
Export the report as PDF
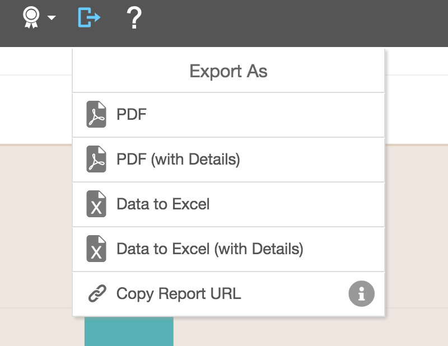coord(132,114)
